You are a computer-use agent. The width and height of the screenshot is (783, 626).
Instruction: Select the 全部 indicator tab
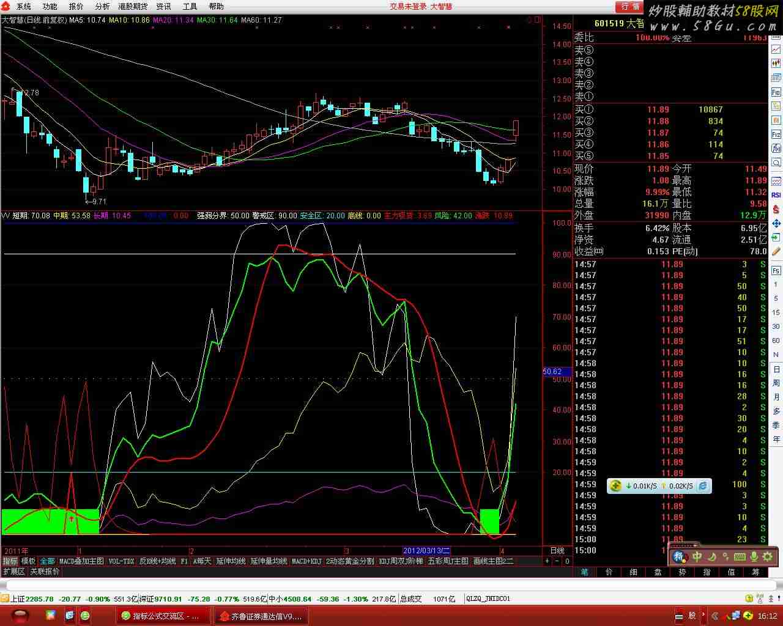coord(48,561)
